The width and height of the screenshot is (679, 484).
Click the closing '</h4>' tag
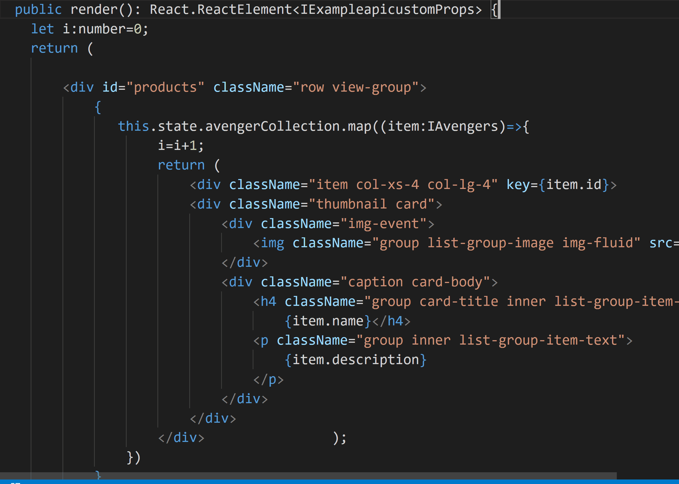coord(391,321)
